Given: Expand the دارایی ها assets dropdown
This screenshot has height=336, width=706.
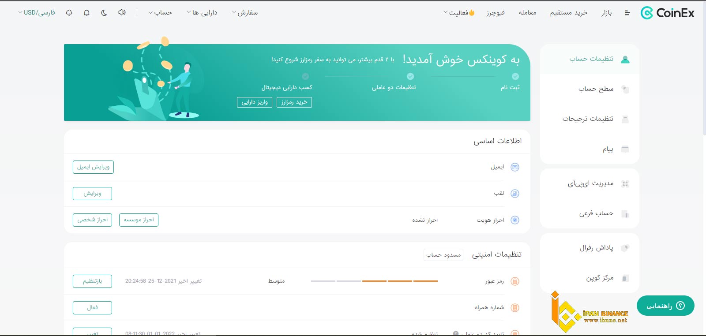Looking at the screenshot, I should click(x=202, y=13).
